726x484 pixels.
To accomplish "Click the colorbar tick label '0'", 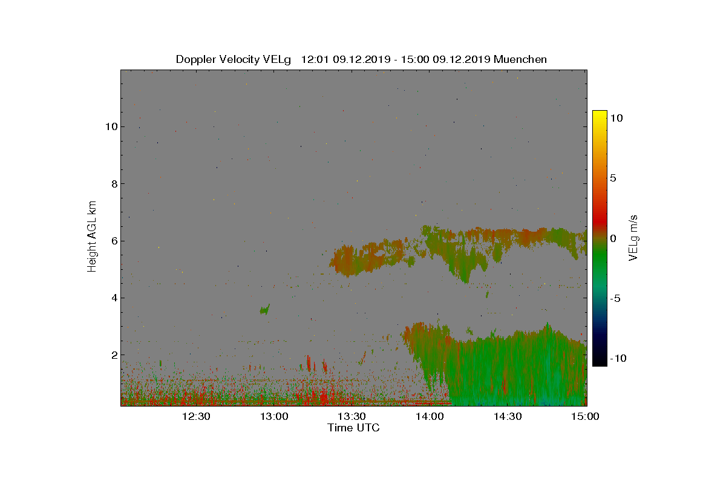I will point(613,238).
